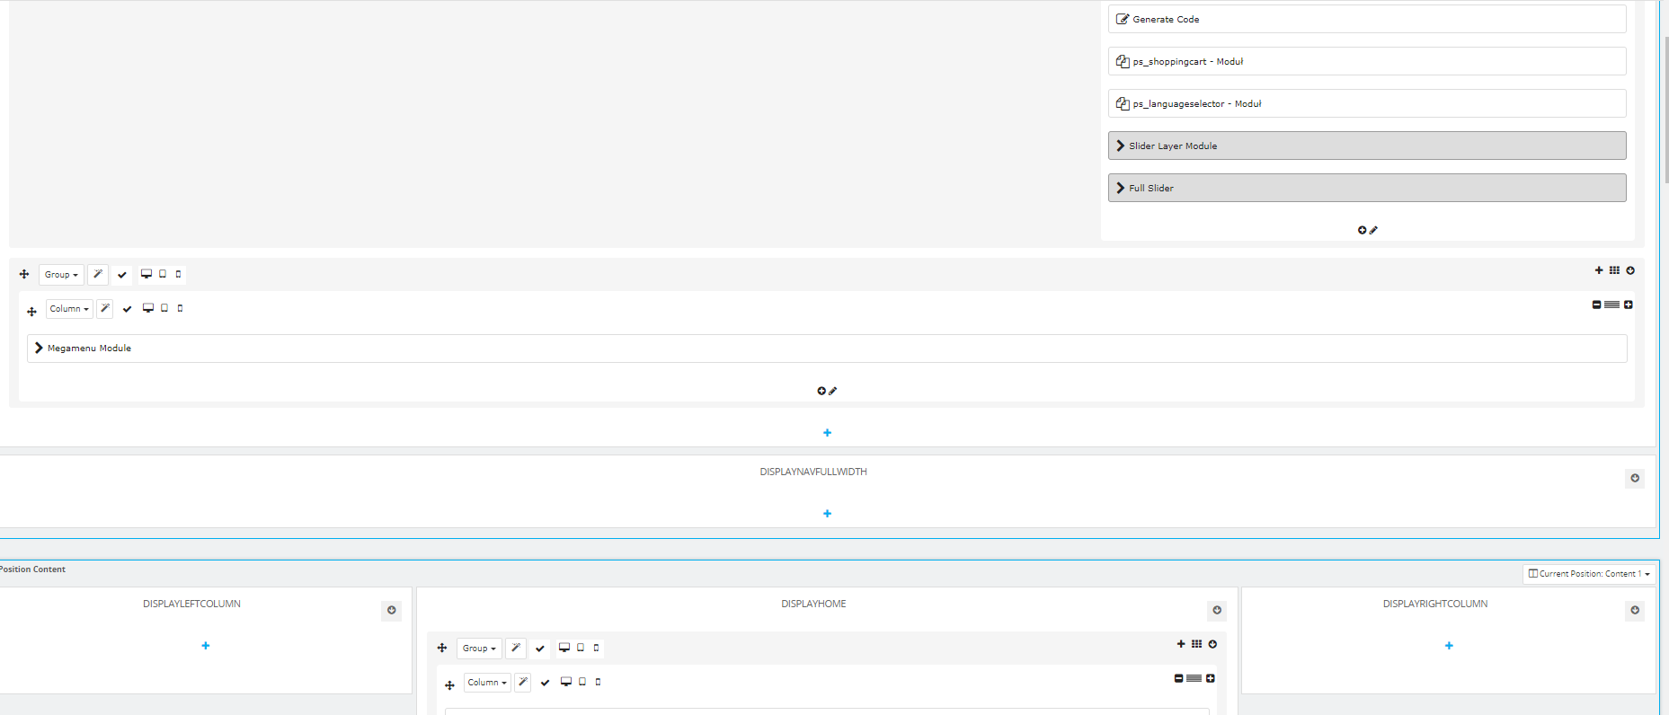Toggle desktop visibility for the DISPLAYHOME column

tap(566, 682)
